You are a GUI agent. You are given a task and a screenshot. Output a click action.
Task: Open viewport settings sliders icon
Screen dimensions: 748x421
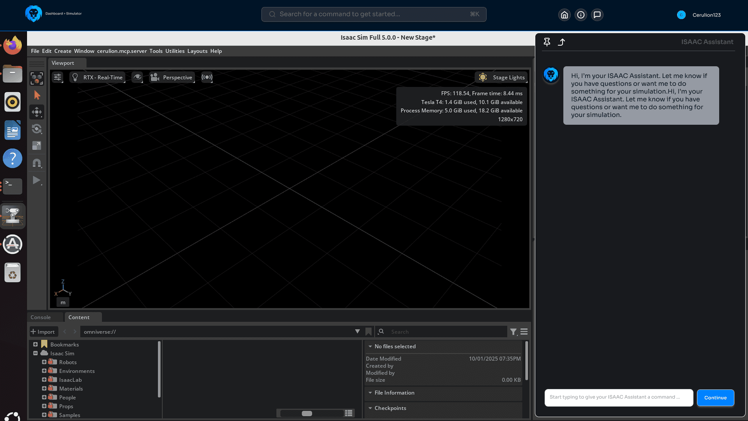click(x=58, y=77)
